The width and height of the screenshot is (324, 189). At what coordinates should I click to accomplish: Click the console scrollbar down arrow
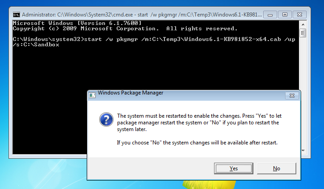303,151
